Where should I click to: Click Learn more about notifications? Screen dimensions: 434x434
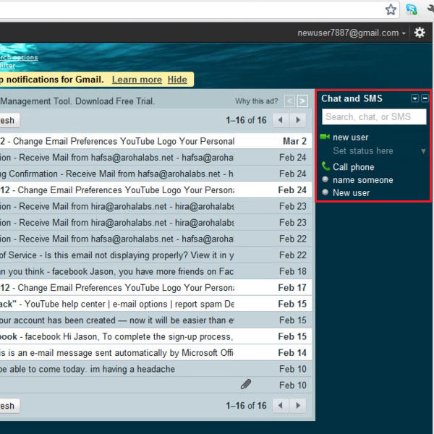click(x=137, y=80)
